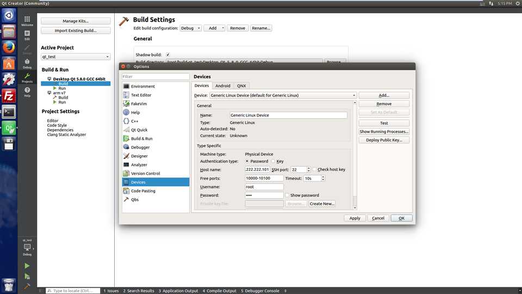Screen dimensions: 522x294
Task: Open Ubuntu Dash search icon
Action: (9, 15)
